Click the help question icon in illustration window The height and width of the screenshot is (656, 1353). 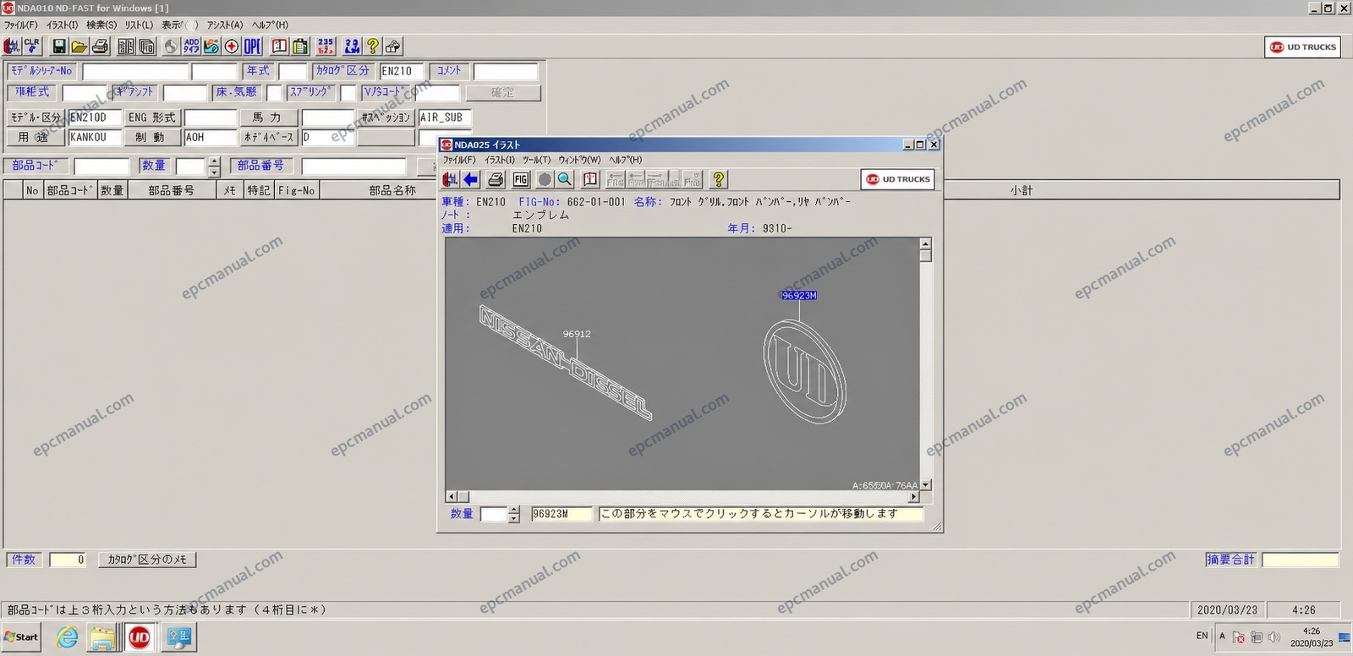(718, 179)
